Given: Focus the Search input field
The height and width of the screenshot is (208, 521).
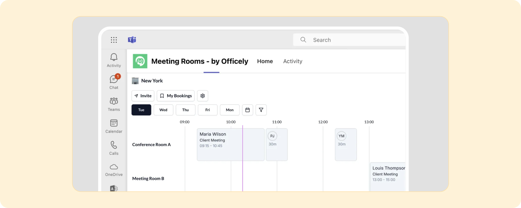Looking at the screenshot, I should pos(349,40).
